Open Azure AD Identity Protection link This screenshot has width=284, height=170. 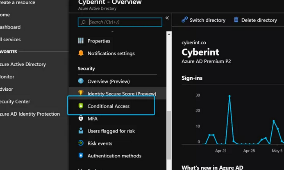point(30,114)
